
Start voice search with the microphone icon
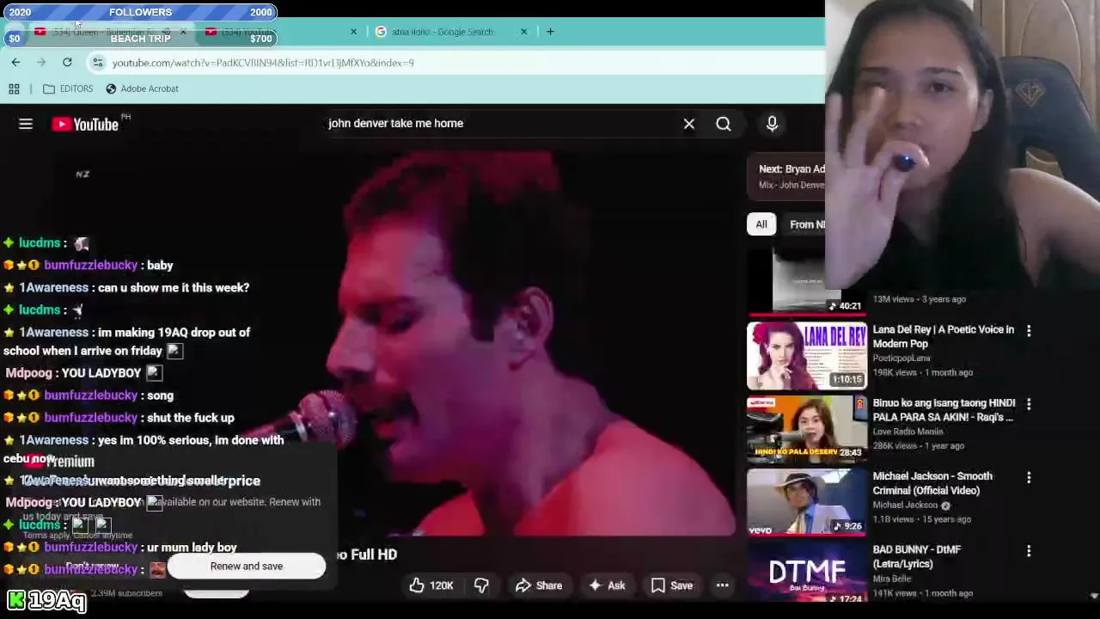(x=772, y=124)
